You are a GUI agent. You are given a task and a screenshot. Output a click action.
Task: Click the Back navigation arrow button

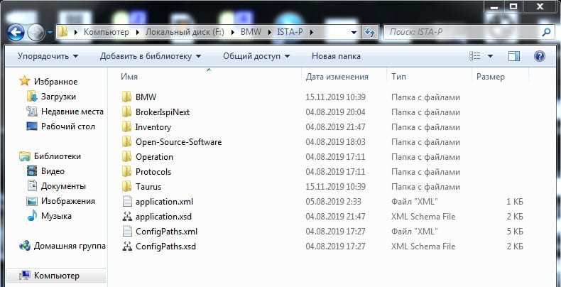pos(16,33)
